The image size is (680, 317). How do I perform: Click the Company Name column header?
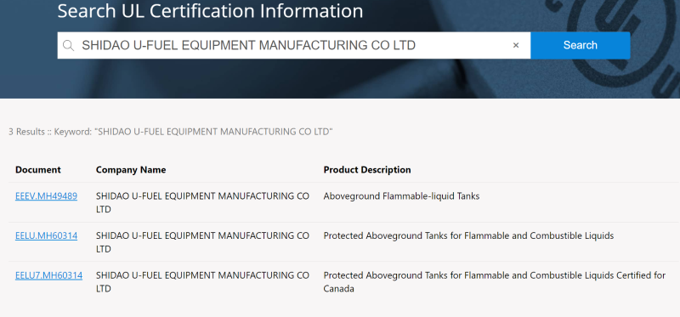tap(131, 170)
